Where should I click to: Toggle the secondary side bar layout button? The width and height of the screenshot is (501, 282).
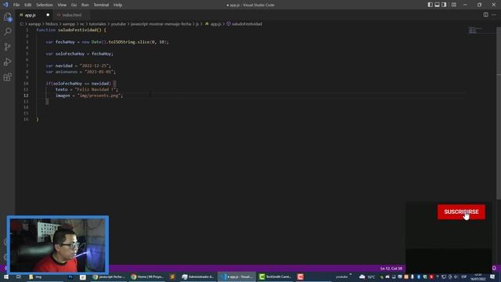pos(444,5)
